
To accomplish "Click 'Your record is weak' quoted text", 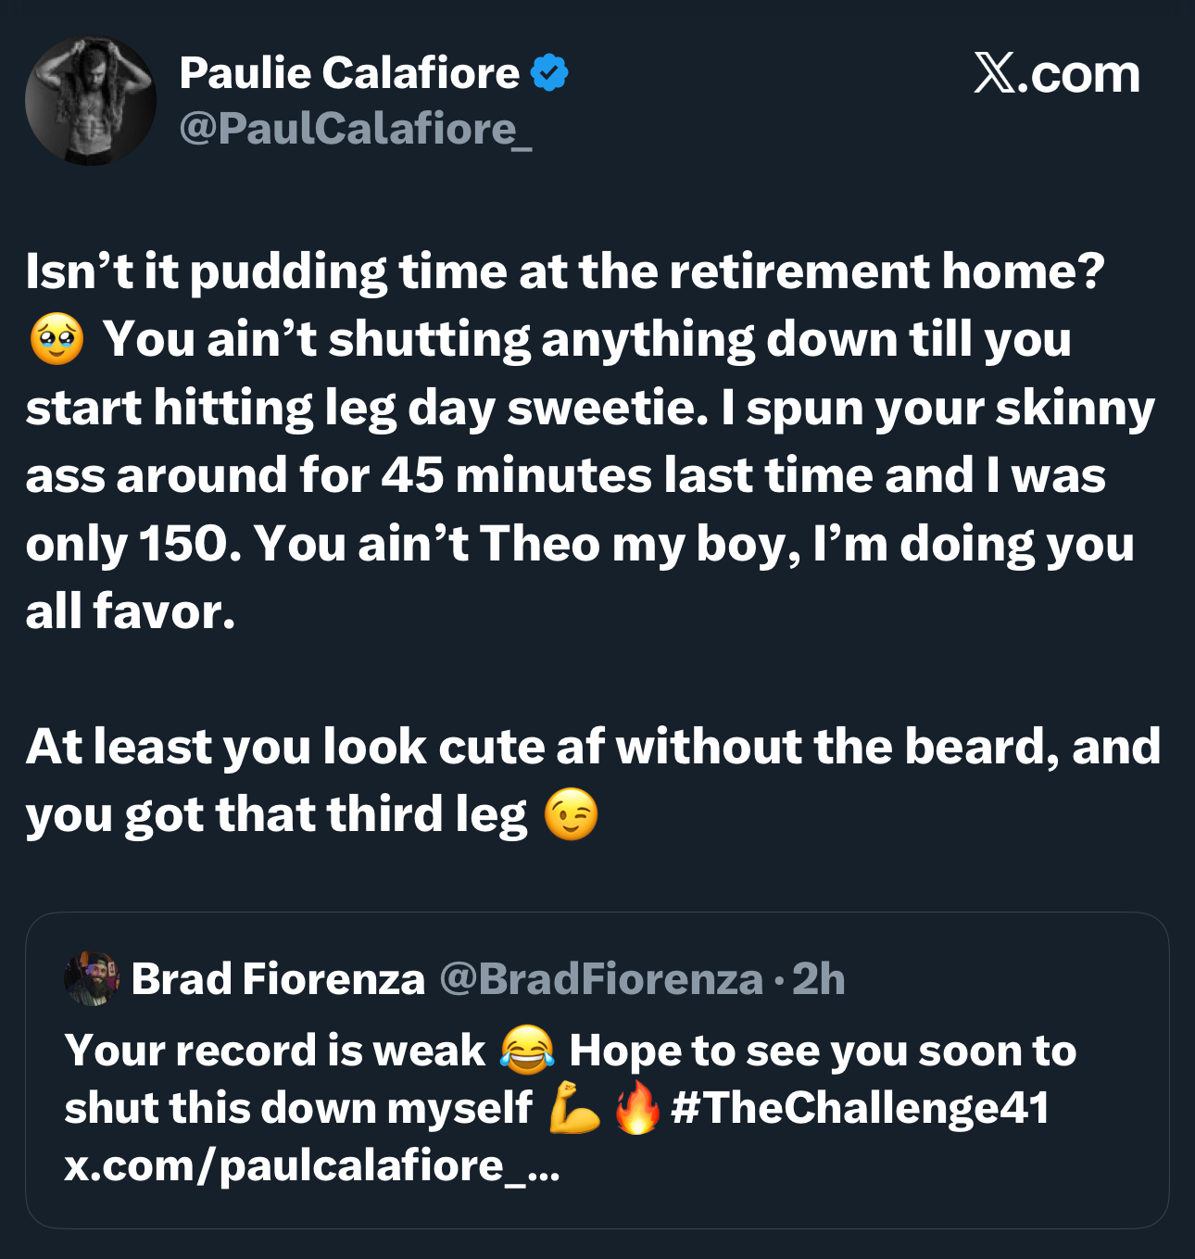I will (275, 1051).
